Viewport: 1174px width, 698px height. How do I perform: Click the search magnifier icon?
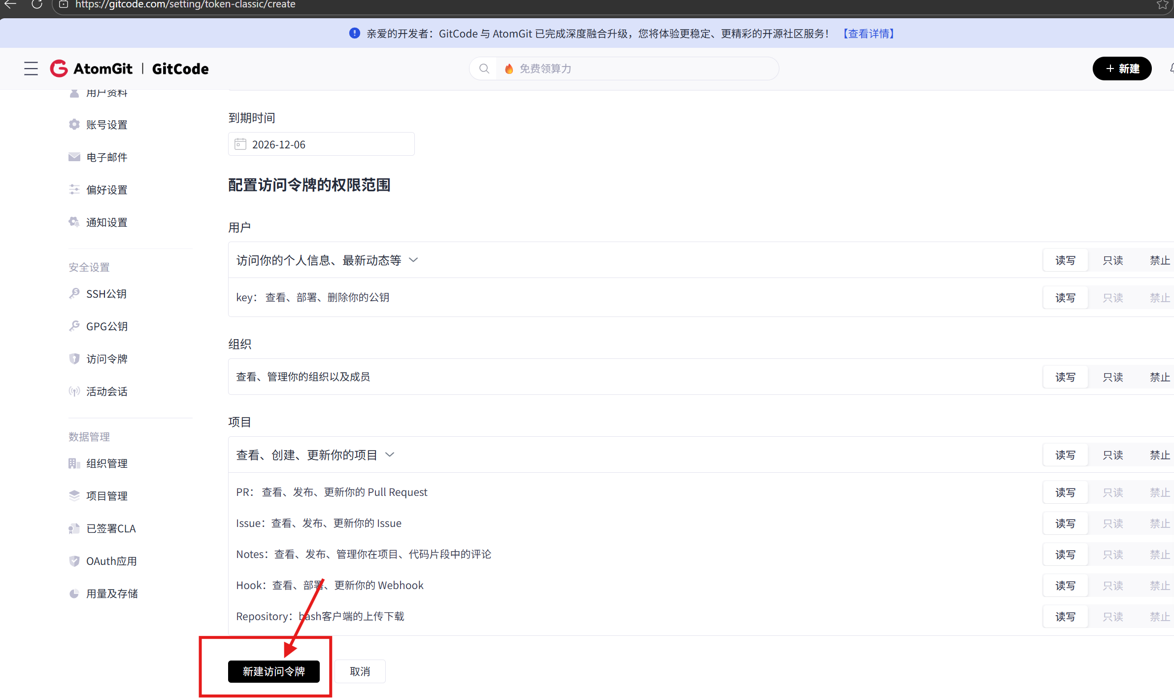[x=484, y=69]
